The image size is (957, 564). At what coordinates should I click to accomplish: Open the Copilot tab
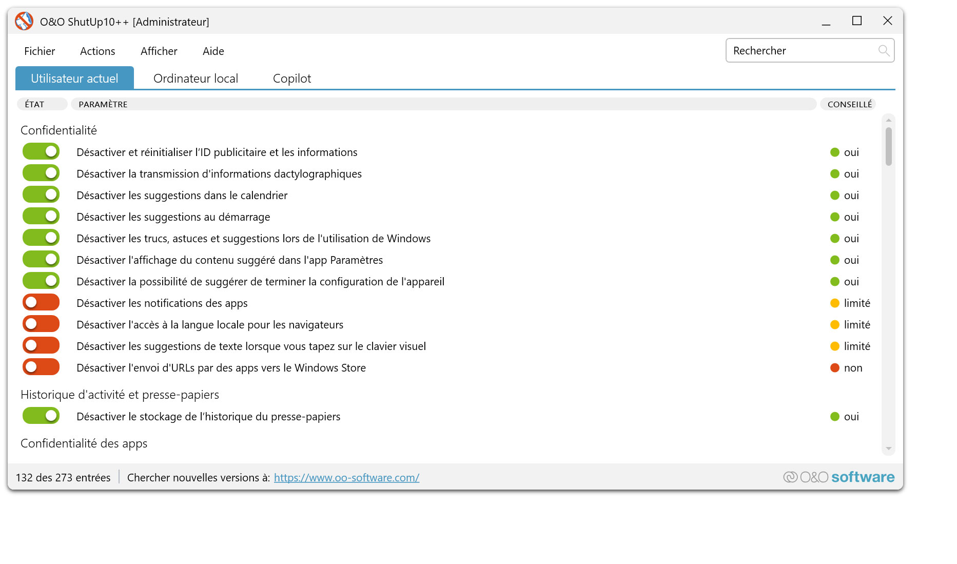pyautogui.click(x=291, y=78)
